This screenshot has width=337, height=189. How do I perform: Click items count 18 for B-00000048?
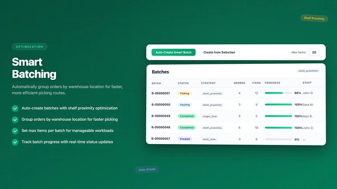click(257, 128)
